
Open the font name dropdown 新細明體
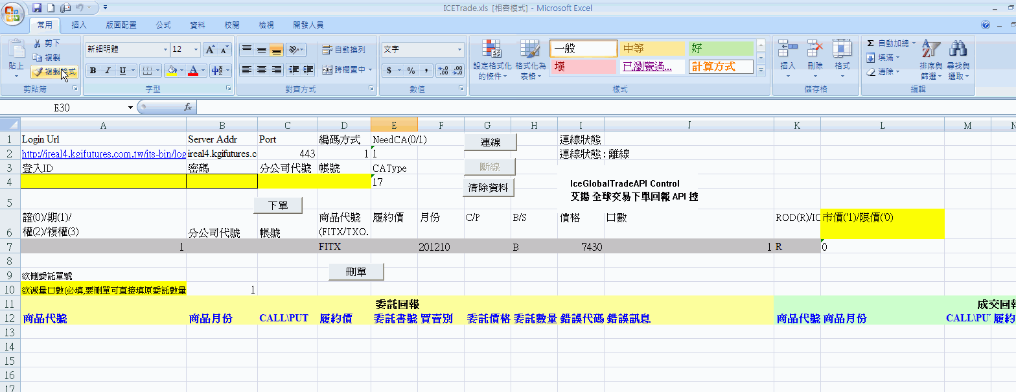(x=165, y=49)
